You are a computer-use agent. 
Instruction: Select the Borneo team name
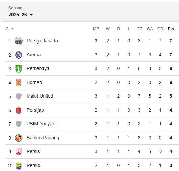click(x=34, y=82)
